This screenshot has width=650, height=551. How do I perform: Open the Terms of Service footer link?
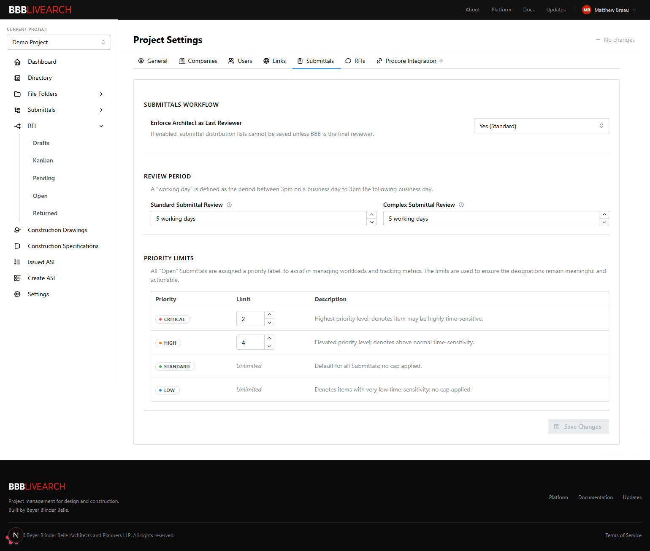click(623, 535)
